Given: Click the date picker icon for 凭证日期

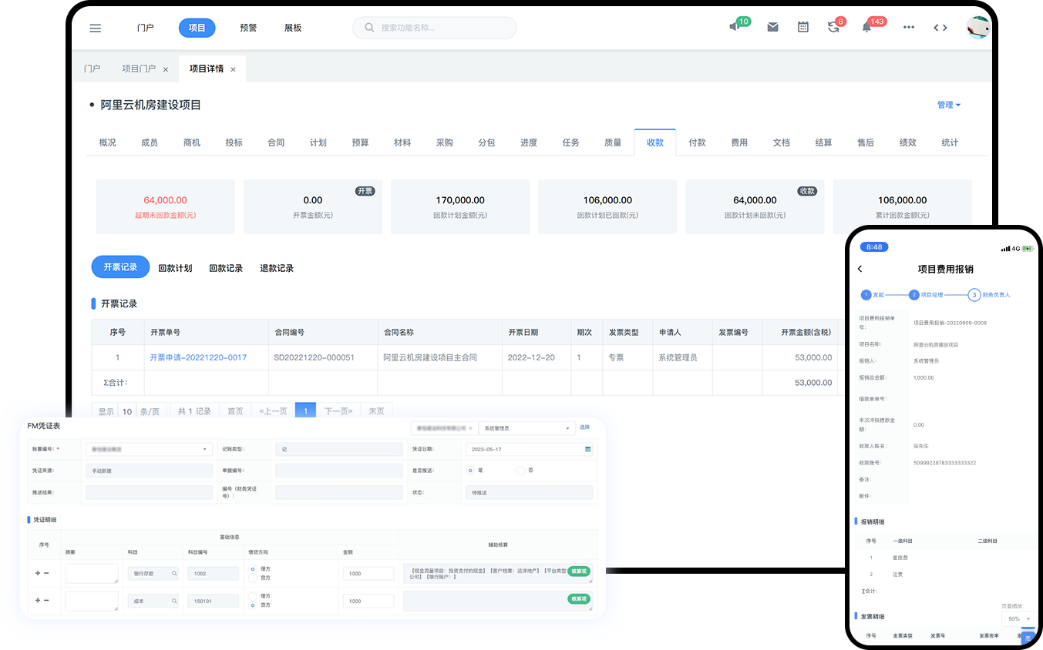Looking at the screenshot, I should click(x=587, y=449).
